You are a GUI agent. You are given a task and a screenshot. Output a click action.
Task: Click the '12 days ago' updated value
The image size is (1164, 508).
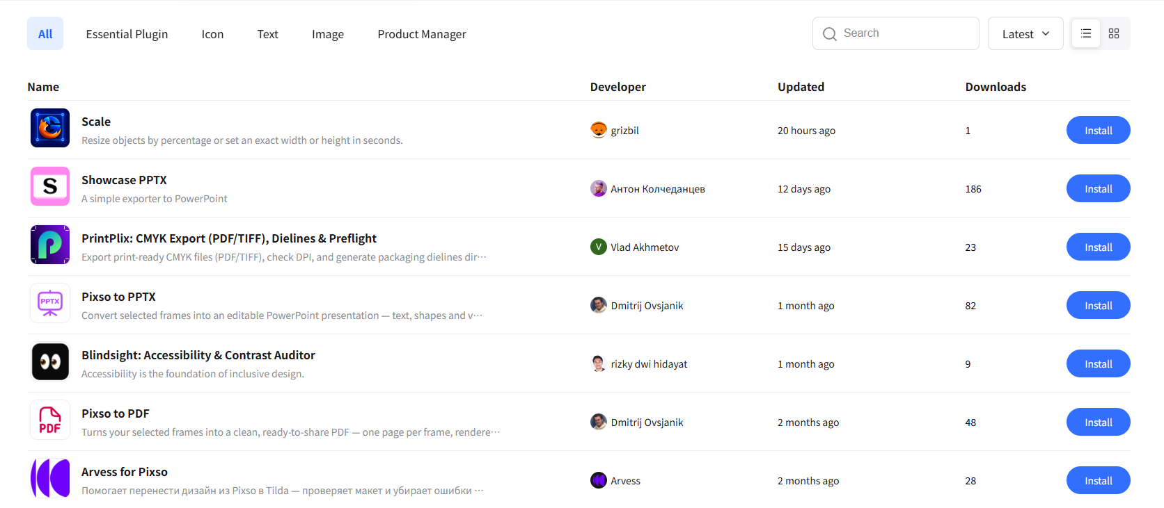tap(804, 189)
